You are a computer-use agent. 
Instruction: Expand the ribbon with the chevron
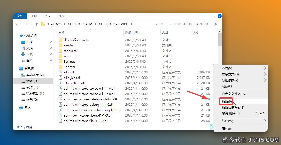point(214,16)
